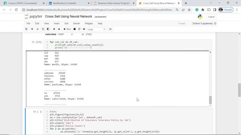This screenshot has height=135, width=241.
Task: Click the plt.xlabel('Jobs') code line
Action: (61, 123)
